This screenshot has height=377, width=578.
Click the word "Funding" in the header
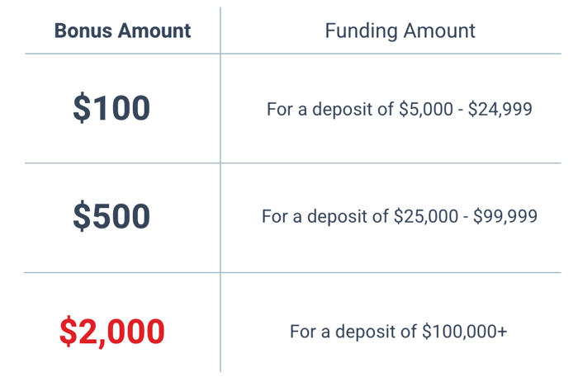[x=361, y=31]
